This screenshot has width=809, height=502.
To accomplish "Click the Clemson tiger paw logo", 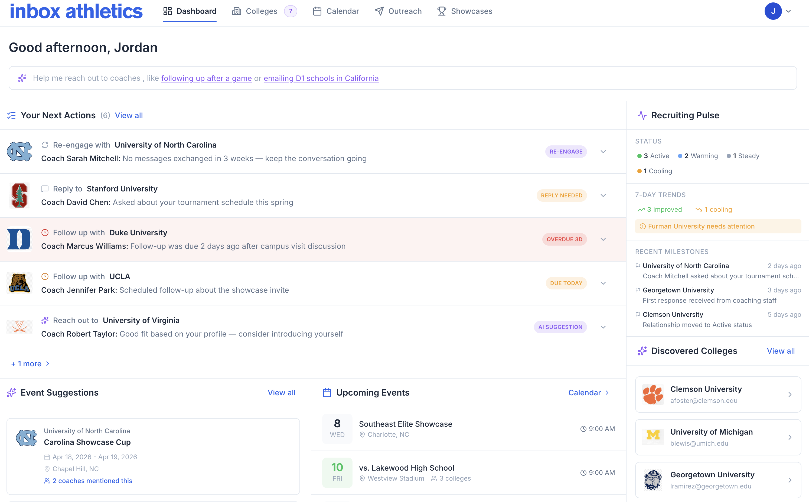I will click(x=653, y=395).
